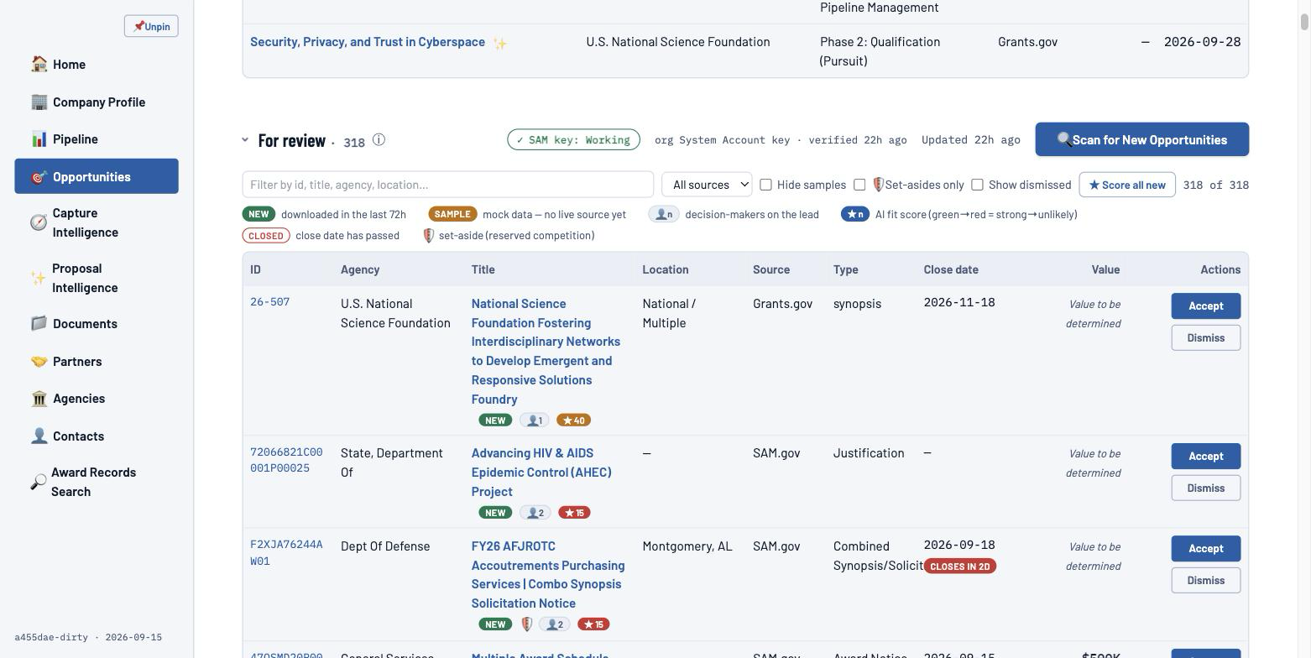Click Montgomery, AL location cell

point(687,546)
